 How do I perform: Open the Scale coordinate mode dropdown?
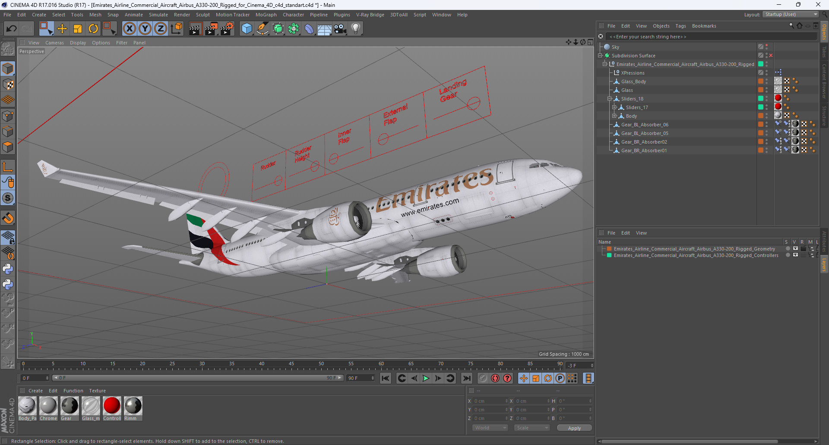point(532,428)
